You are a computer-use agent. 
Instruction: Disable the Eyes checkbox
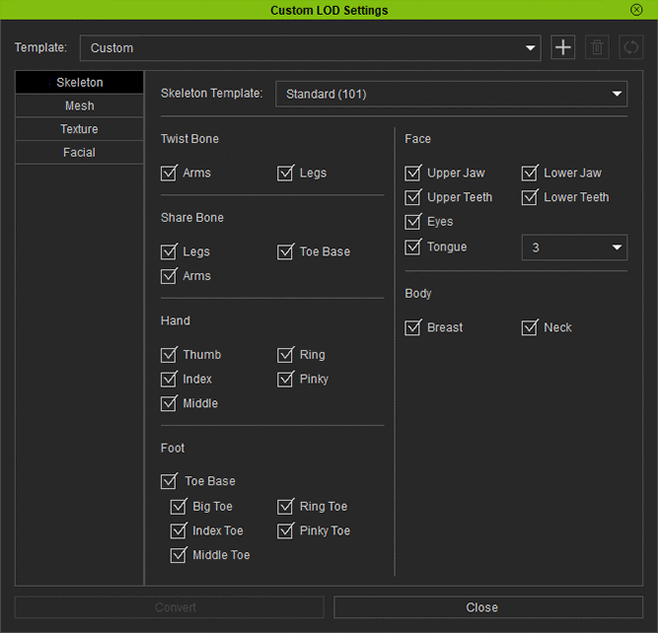413,222
